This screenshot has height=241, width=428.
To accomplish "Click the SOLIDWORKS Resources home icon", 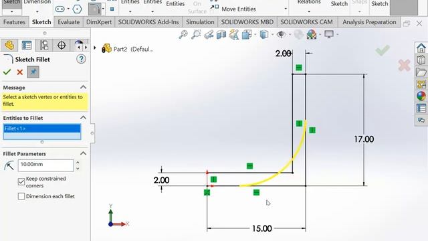I will 421,48.
